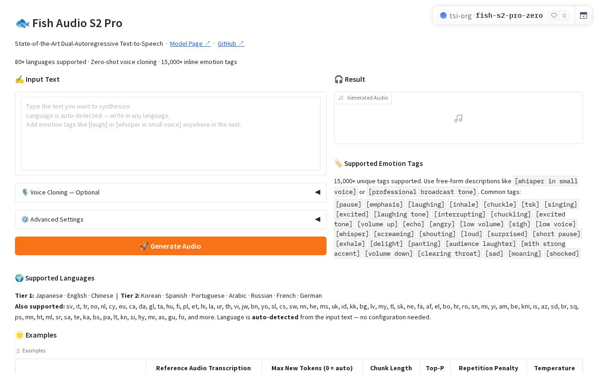Click the microphone emoji on Voice Cloning

(25, 192)
